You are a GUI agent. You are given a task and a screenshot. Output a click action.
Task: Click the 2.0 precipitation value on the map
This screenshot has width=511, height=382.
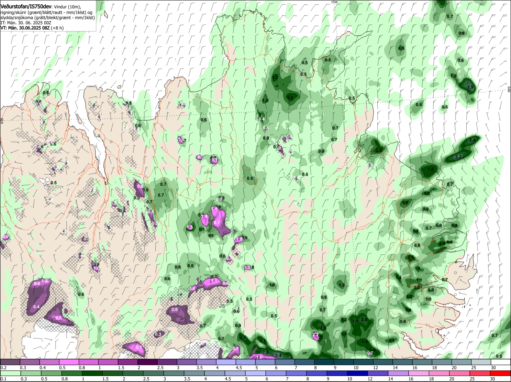[364, 320]
